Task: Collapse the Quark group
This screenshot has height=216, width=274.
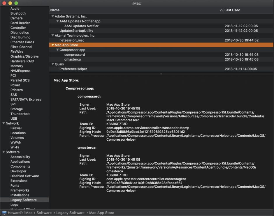Action: pos(53,64)
